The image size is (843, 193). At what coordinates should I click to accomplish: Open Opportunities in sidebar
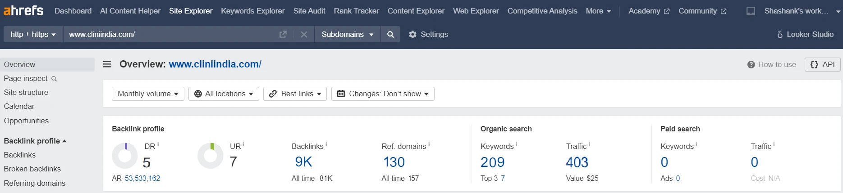[x=26, y=121]
